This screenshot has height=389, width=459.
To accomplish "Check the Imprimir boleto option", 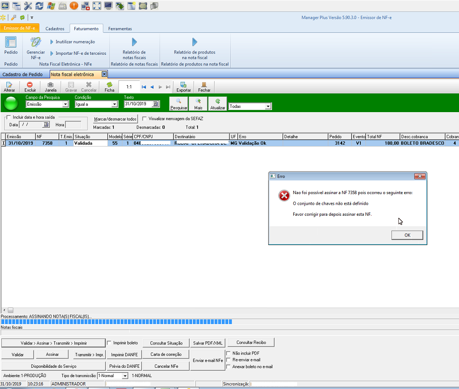I will [x=109, y=343].
